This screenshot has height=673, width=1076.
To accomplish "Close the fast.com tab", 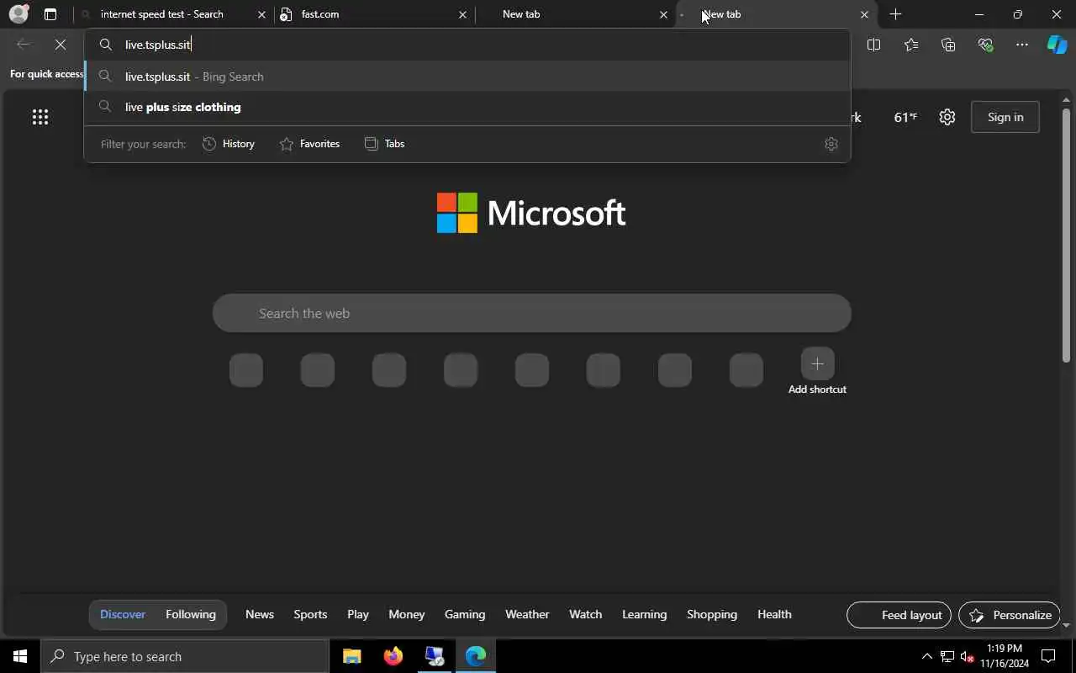I will click(462, 14).
